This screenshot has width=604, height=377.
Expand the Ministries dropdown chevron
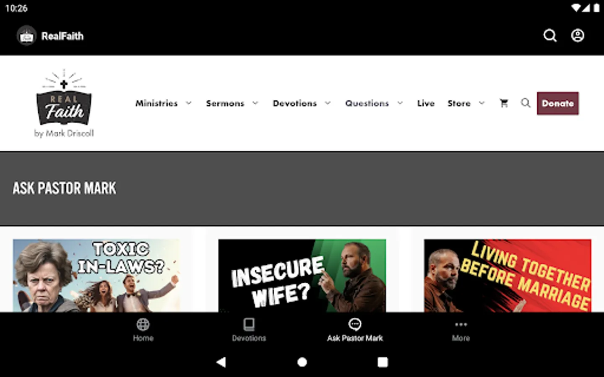point(189,103)
